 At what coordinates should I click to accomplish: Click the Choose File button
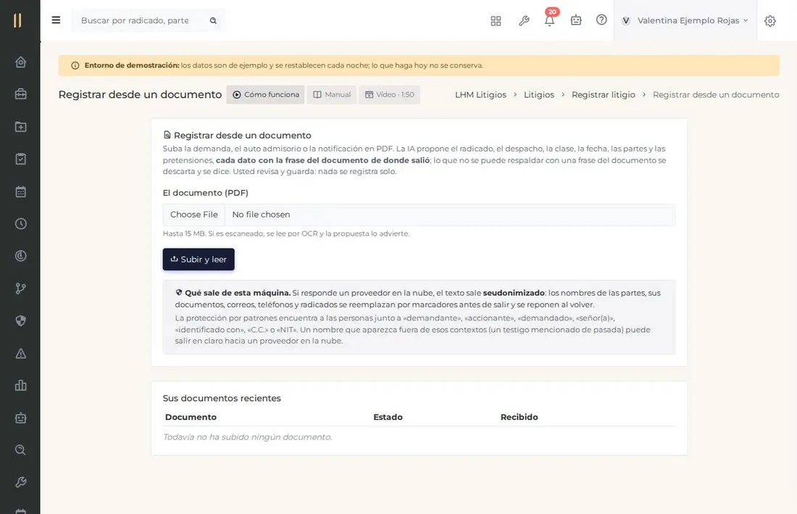point(193,215)
